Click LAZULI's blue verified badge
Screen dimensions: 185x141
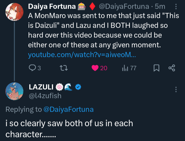coord(78,88)
